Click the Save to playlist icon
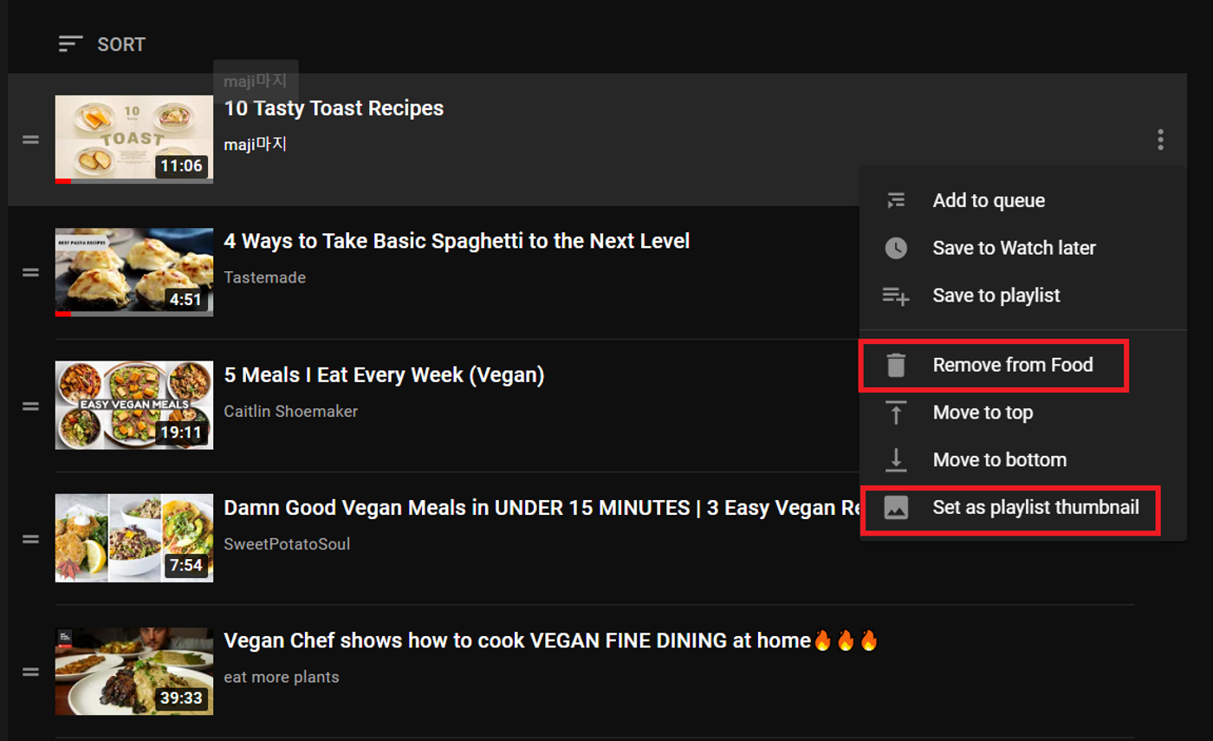Image resolution: width=1213 pixels, height=741 pixels. click(x=897, y=296)
